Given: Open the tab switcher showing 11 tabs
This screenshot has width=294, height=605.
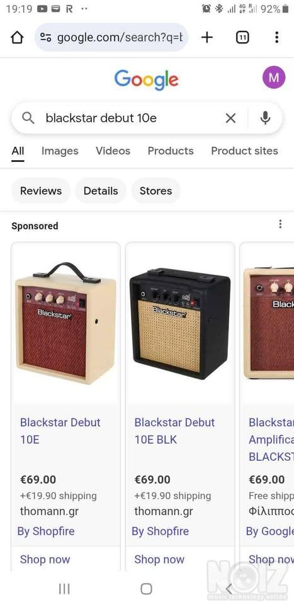Looking at the screenshot, I should [x=242, y=37].
